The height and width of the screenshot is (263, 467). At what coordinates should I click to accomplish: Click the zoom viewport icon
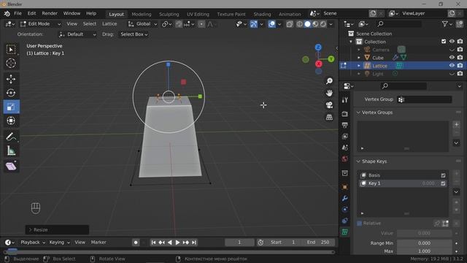(329, 81)
